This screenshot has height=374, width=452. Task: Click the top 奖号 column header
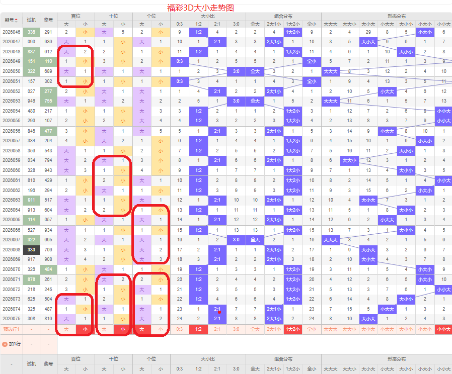[48, 20]
